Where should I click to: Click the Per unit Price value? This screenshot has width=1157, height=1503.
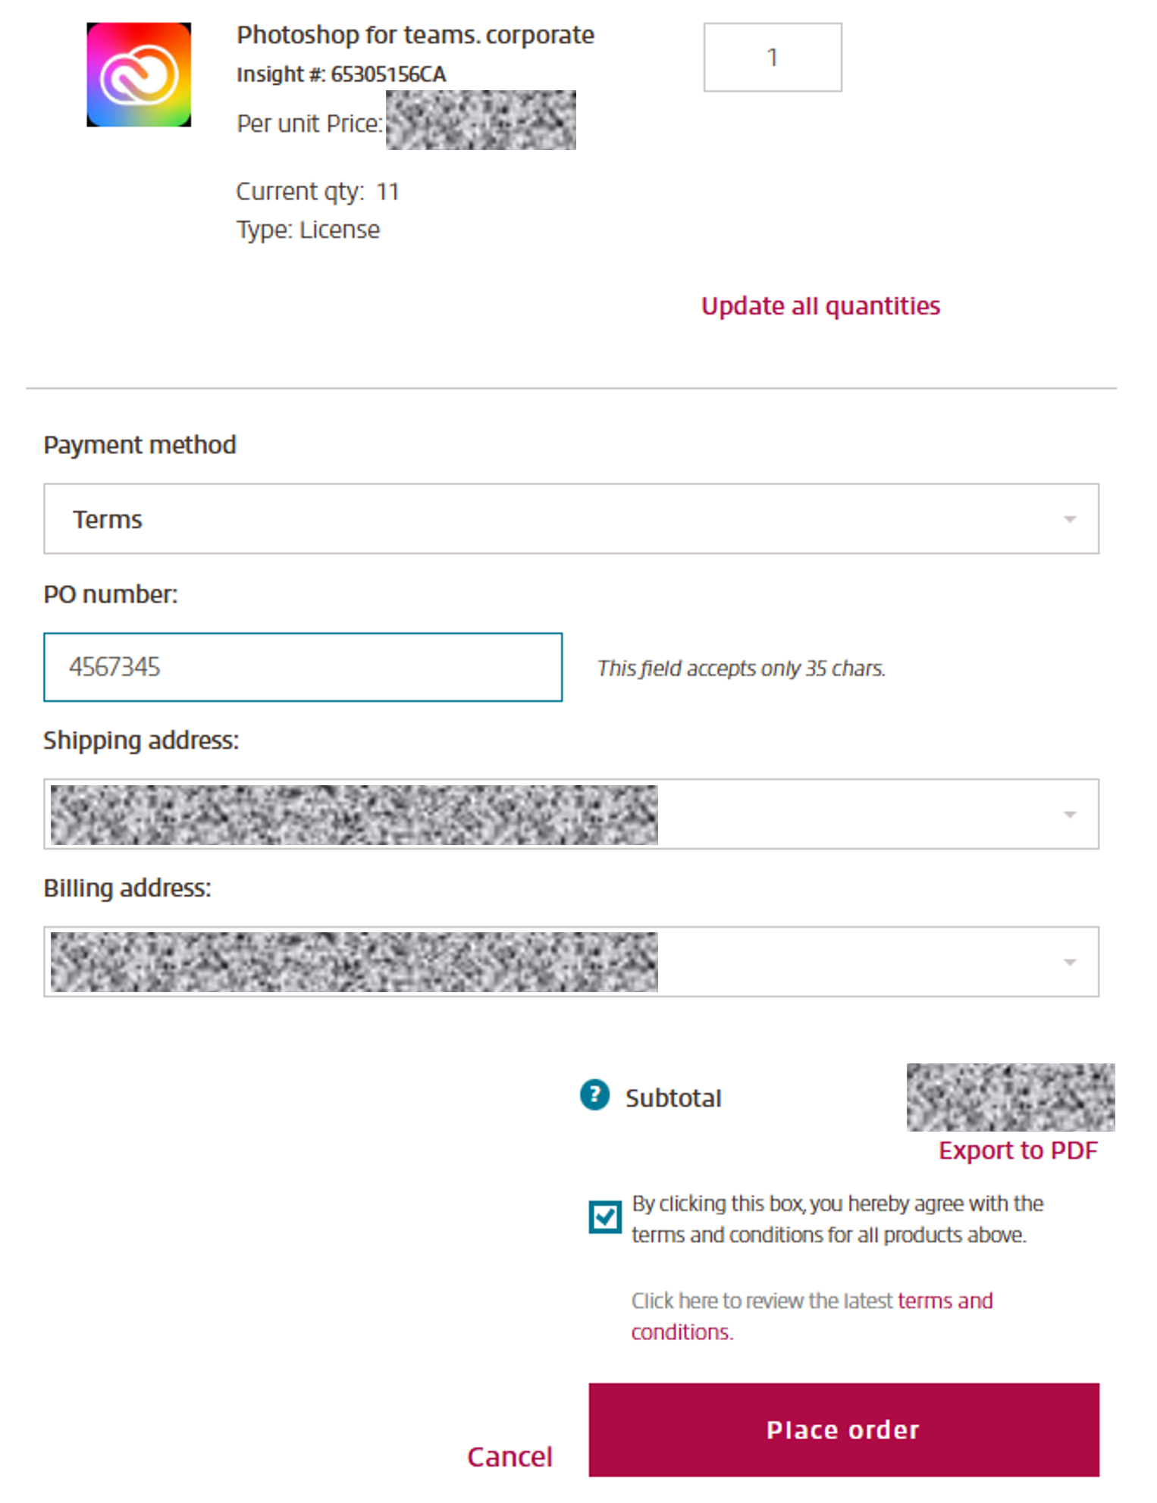pos(480,121)
